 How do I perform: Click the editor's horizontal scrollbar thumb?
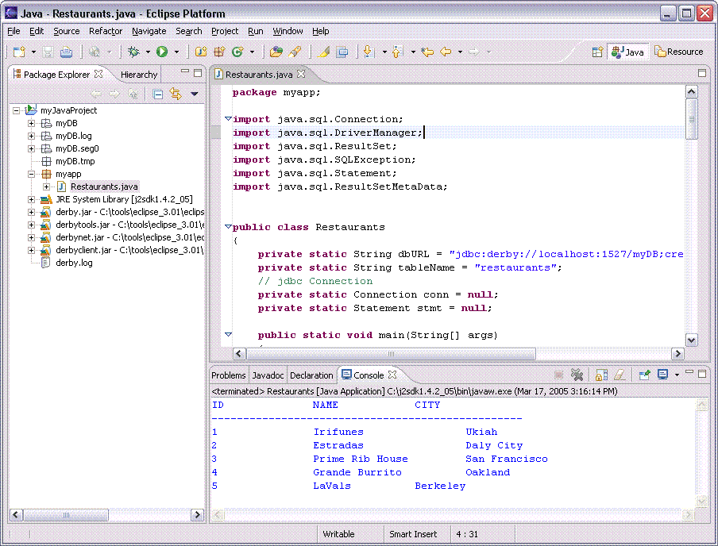pyautogui.click(x=389, y=353)
